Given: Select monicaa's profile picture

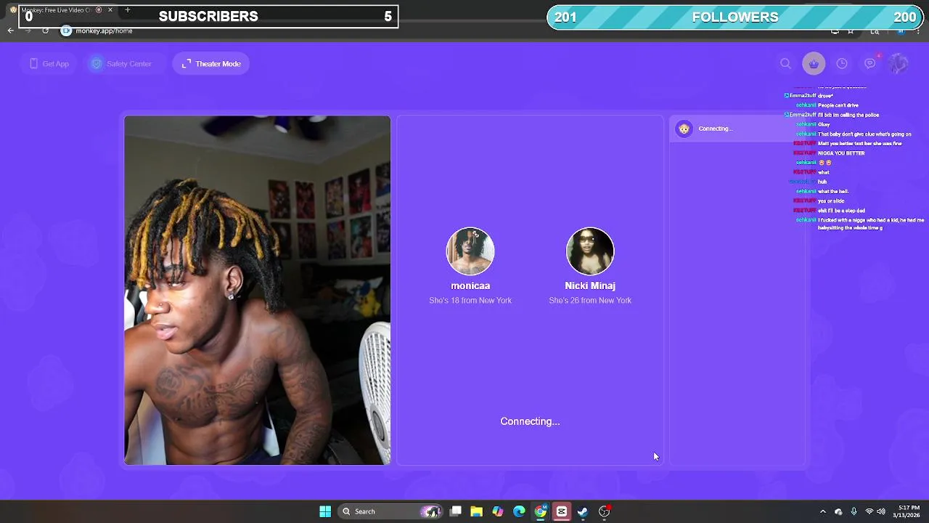Looking at the screenshot, I should tap(470, 251).
